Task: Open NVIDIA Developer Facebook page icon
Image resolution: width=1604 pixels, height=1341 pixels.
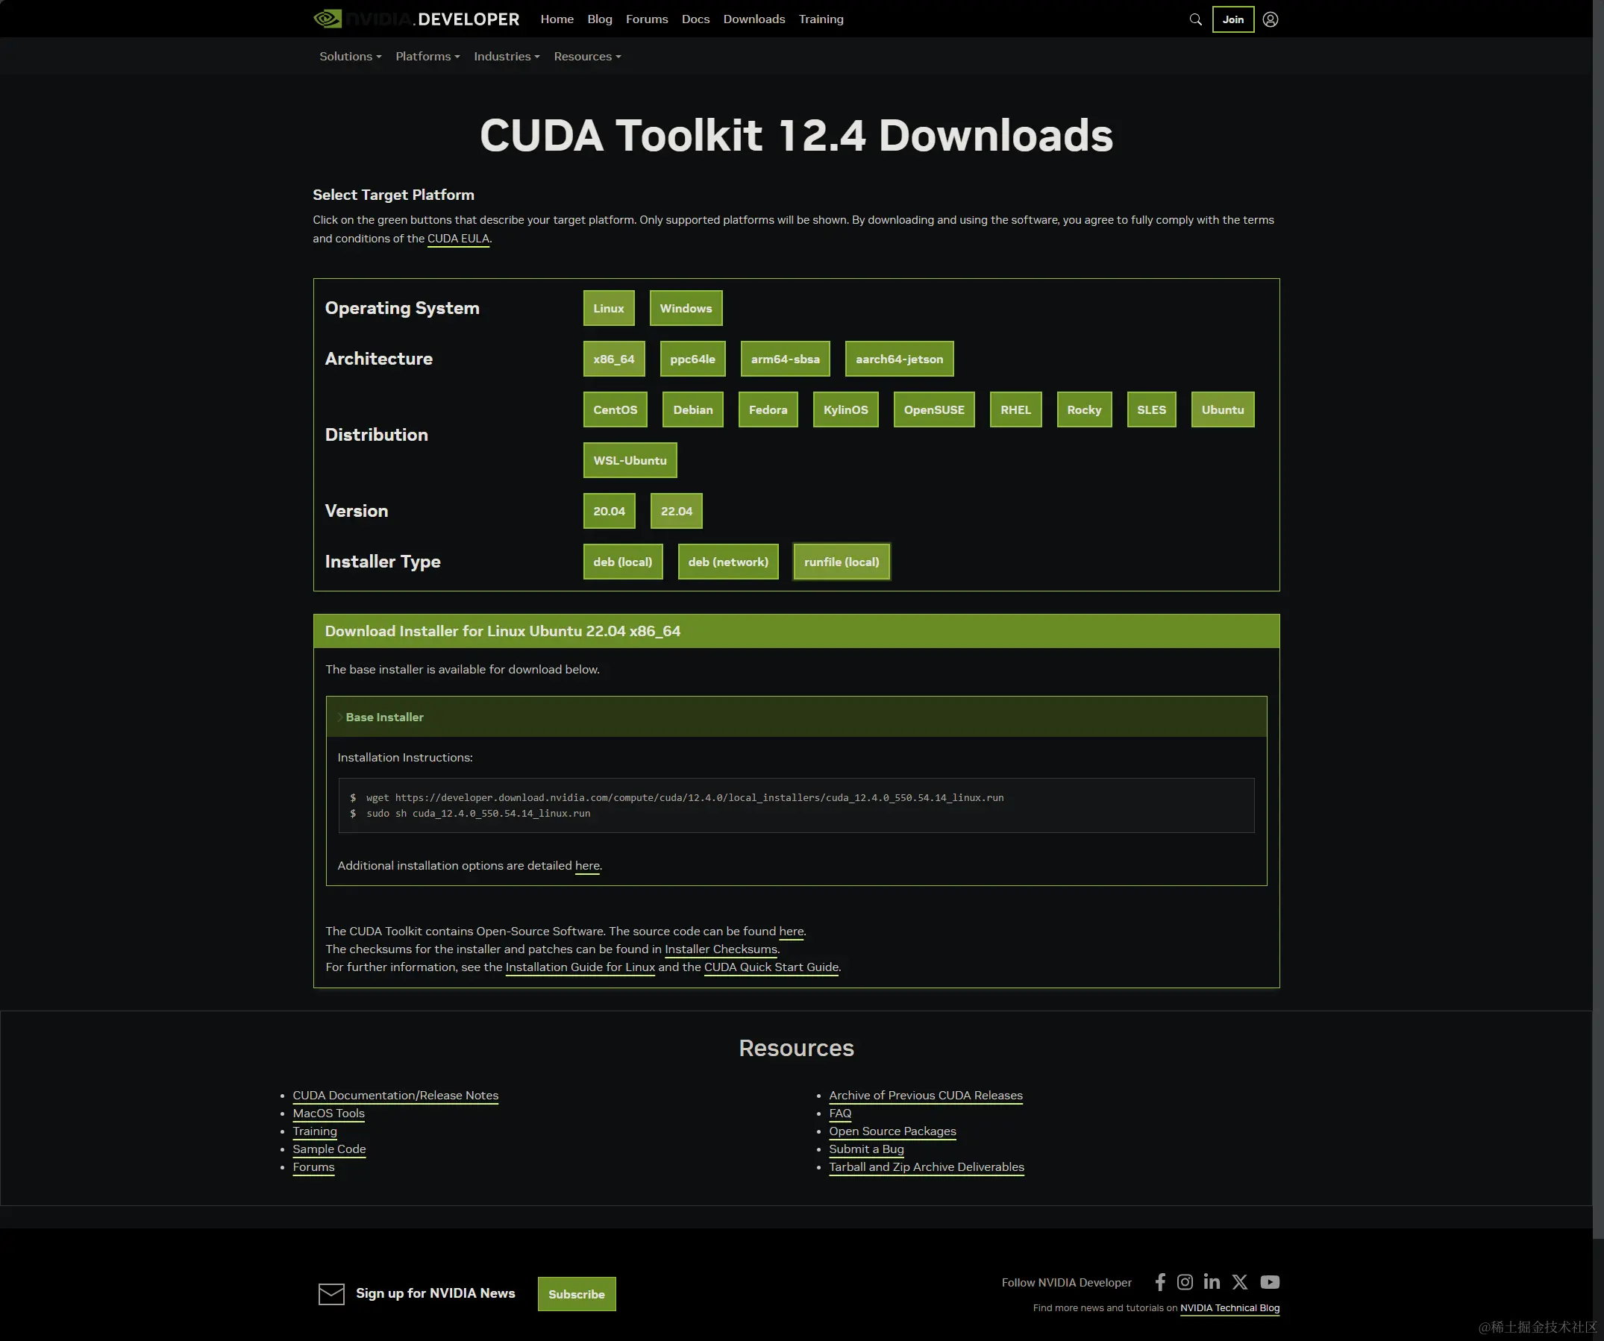Action: [1160, 1282]
